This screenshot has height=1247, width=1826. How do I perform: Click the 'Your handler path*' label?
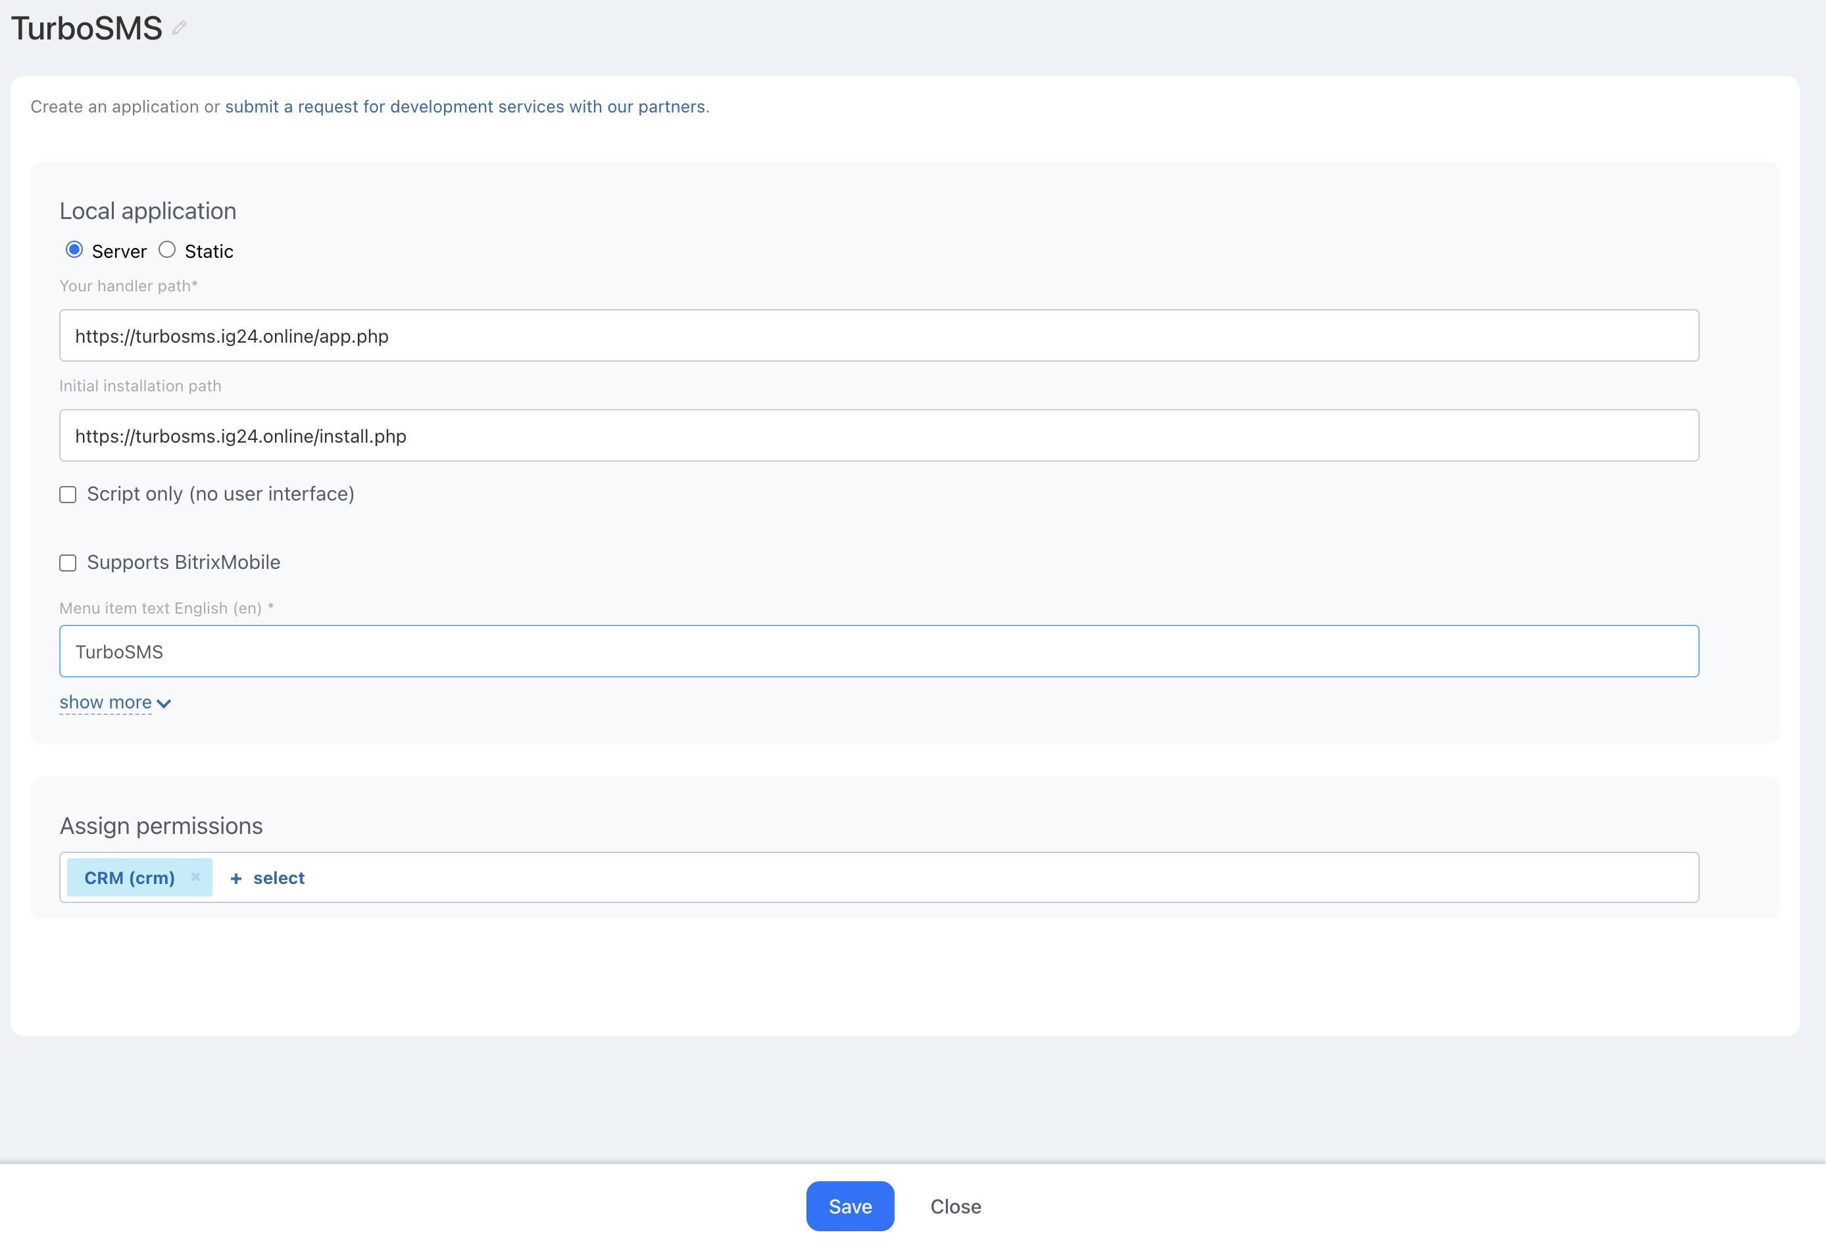coord(129,286)
